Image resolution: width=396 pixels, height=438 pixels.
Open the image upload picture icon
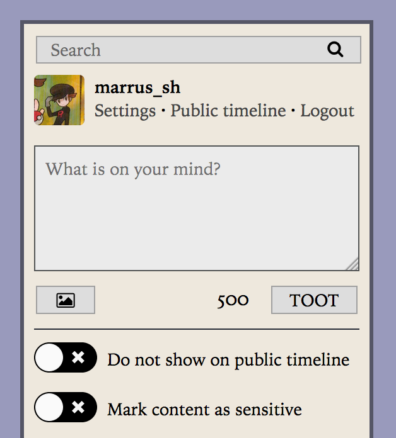tap(66, 300)
